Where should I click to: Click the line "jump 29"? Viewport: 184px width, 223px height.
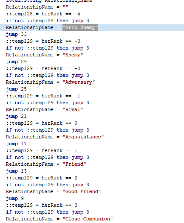[16, 62]
